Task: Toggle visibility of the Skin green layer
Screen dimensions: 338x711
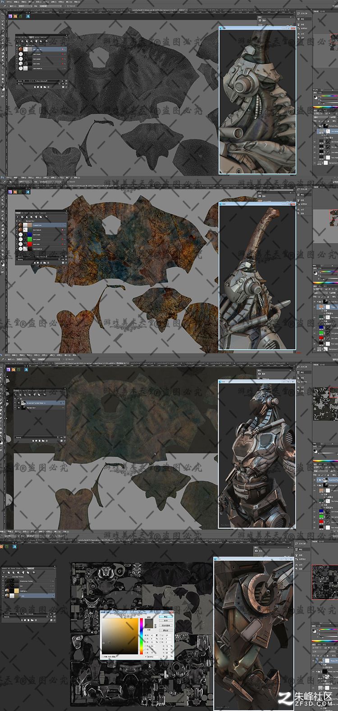Action: coord(17,240)
